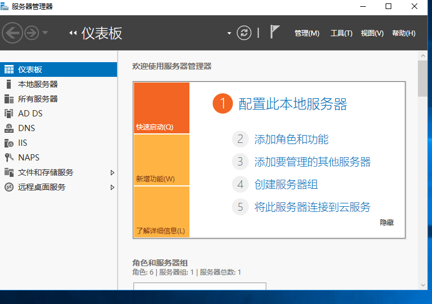Click the forward navigation arrow

[32, 33]
